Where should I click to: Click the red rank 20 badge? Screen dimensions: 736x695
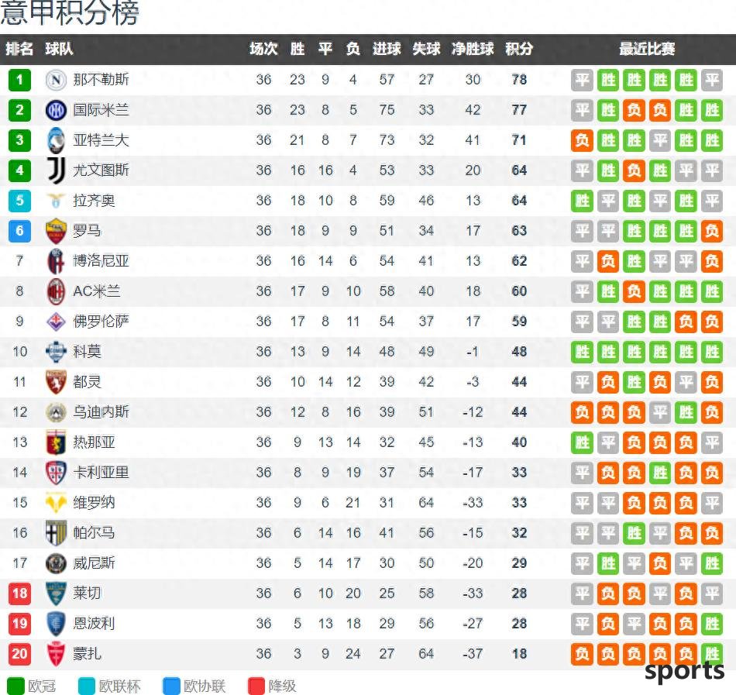tap(19, 654)
